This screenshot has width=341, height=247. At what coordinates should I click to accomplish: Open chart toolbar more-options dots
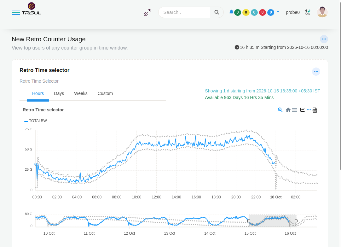(309, 110)
